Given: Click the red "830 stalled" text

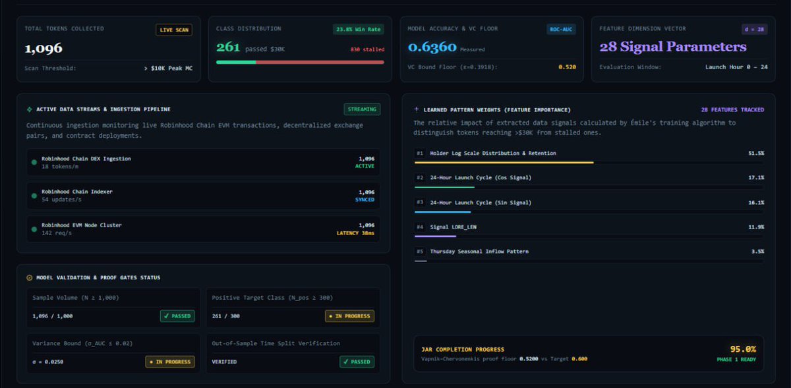Looking at the screenshot, I should point(367,49).
